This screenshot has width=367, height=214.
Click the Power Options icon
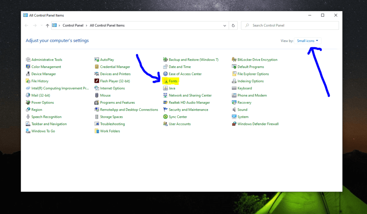pos(28,102)
